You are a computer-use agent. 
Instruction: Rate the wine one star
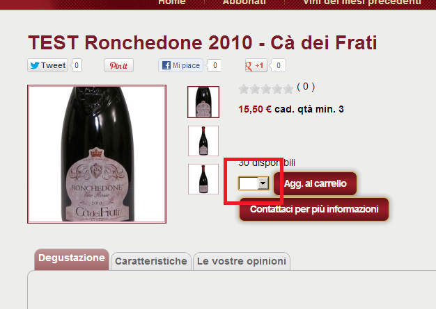(x=244, y=89)
